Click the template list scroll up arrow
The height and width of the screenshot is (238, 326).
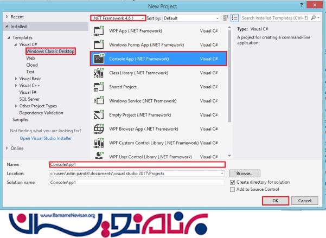[x=229, y=28]
